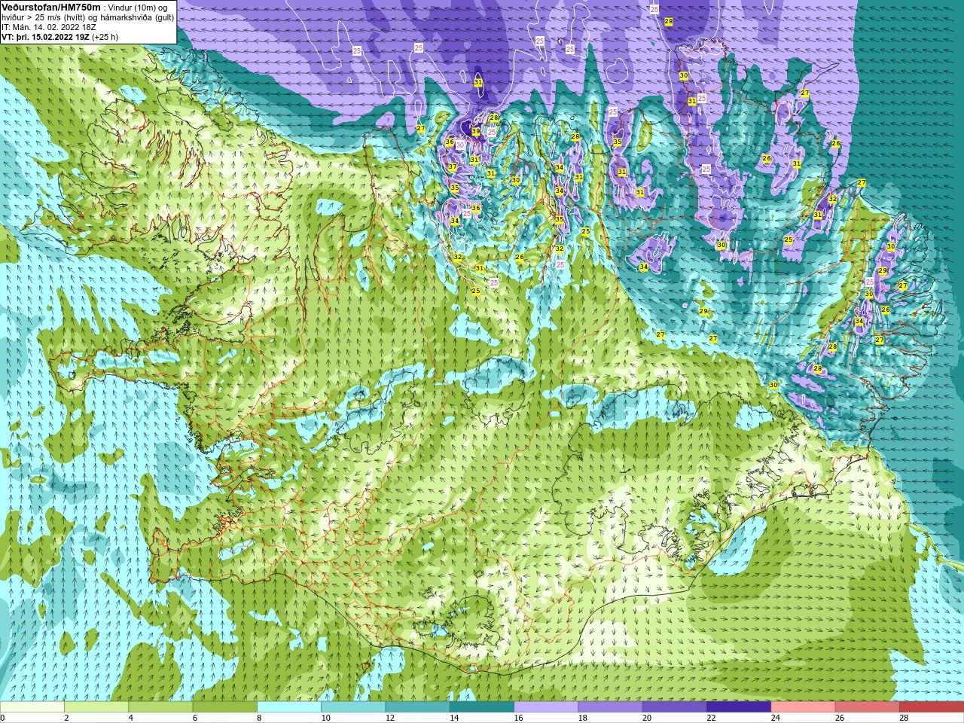Click the legend scale tick label "24"
Viewport: 964px width, 723px height.
coord(776,718)
